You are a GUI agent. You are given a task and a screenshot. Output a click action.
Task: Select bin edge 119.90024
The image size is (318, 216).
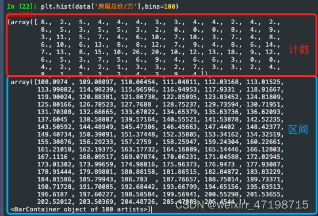pos(55,97)
